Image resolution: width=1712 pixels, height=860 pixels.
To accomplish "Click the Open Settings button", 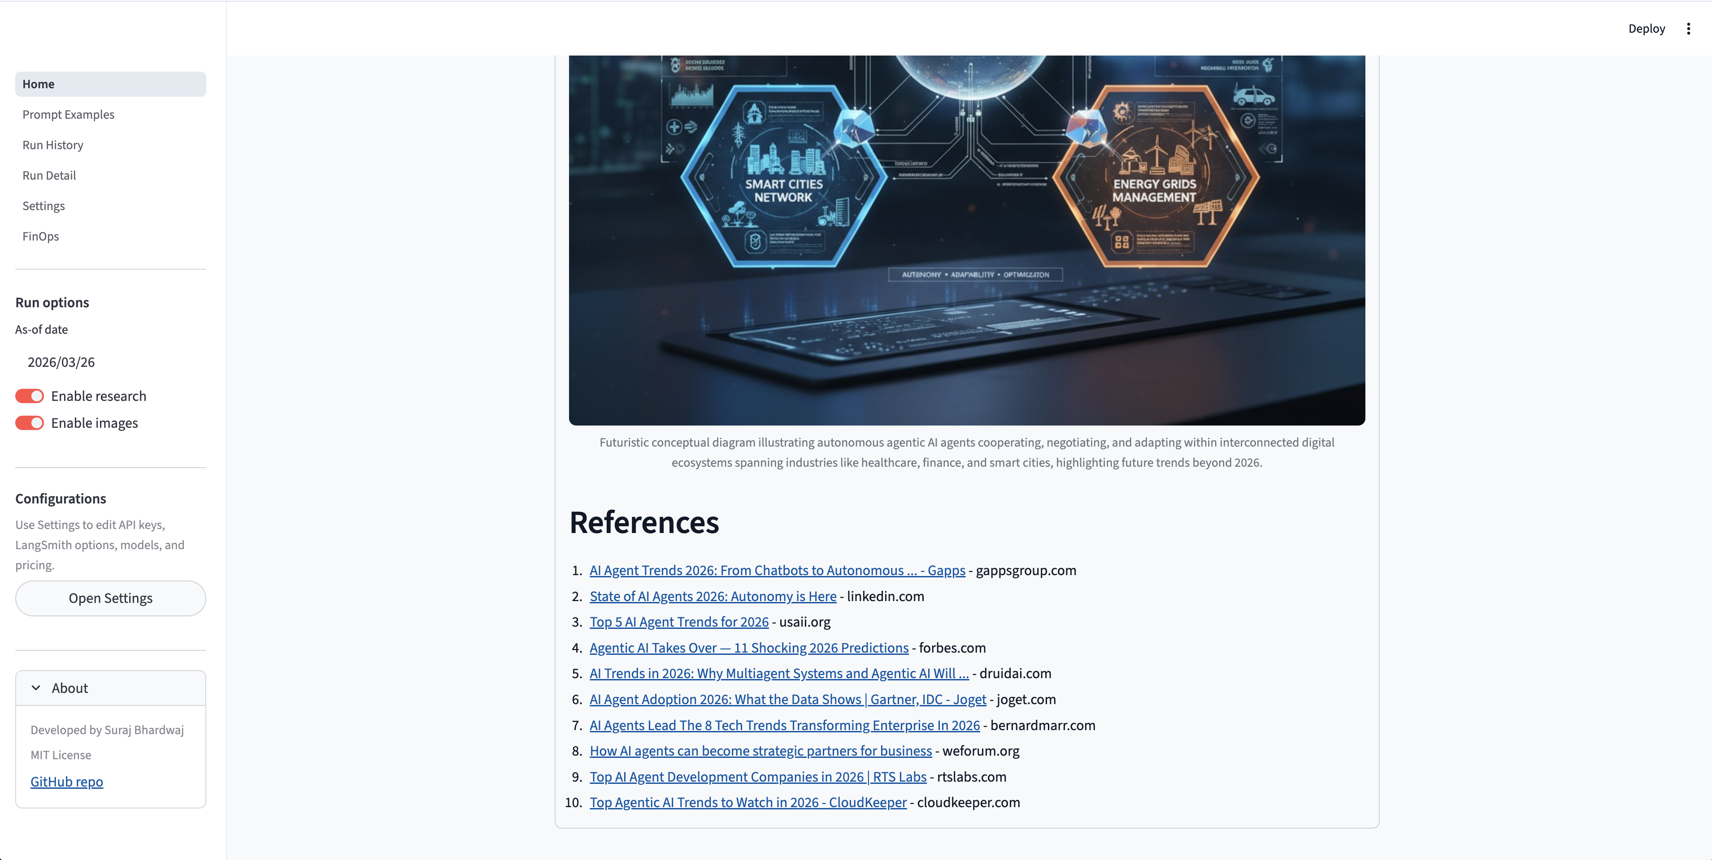I will coord(110,598).
